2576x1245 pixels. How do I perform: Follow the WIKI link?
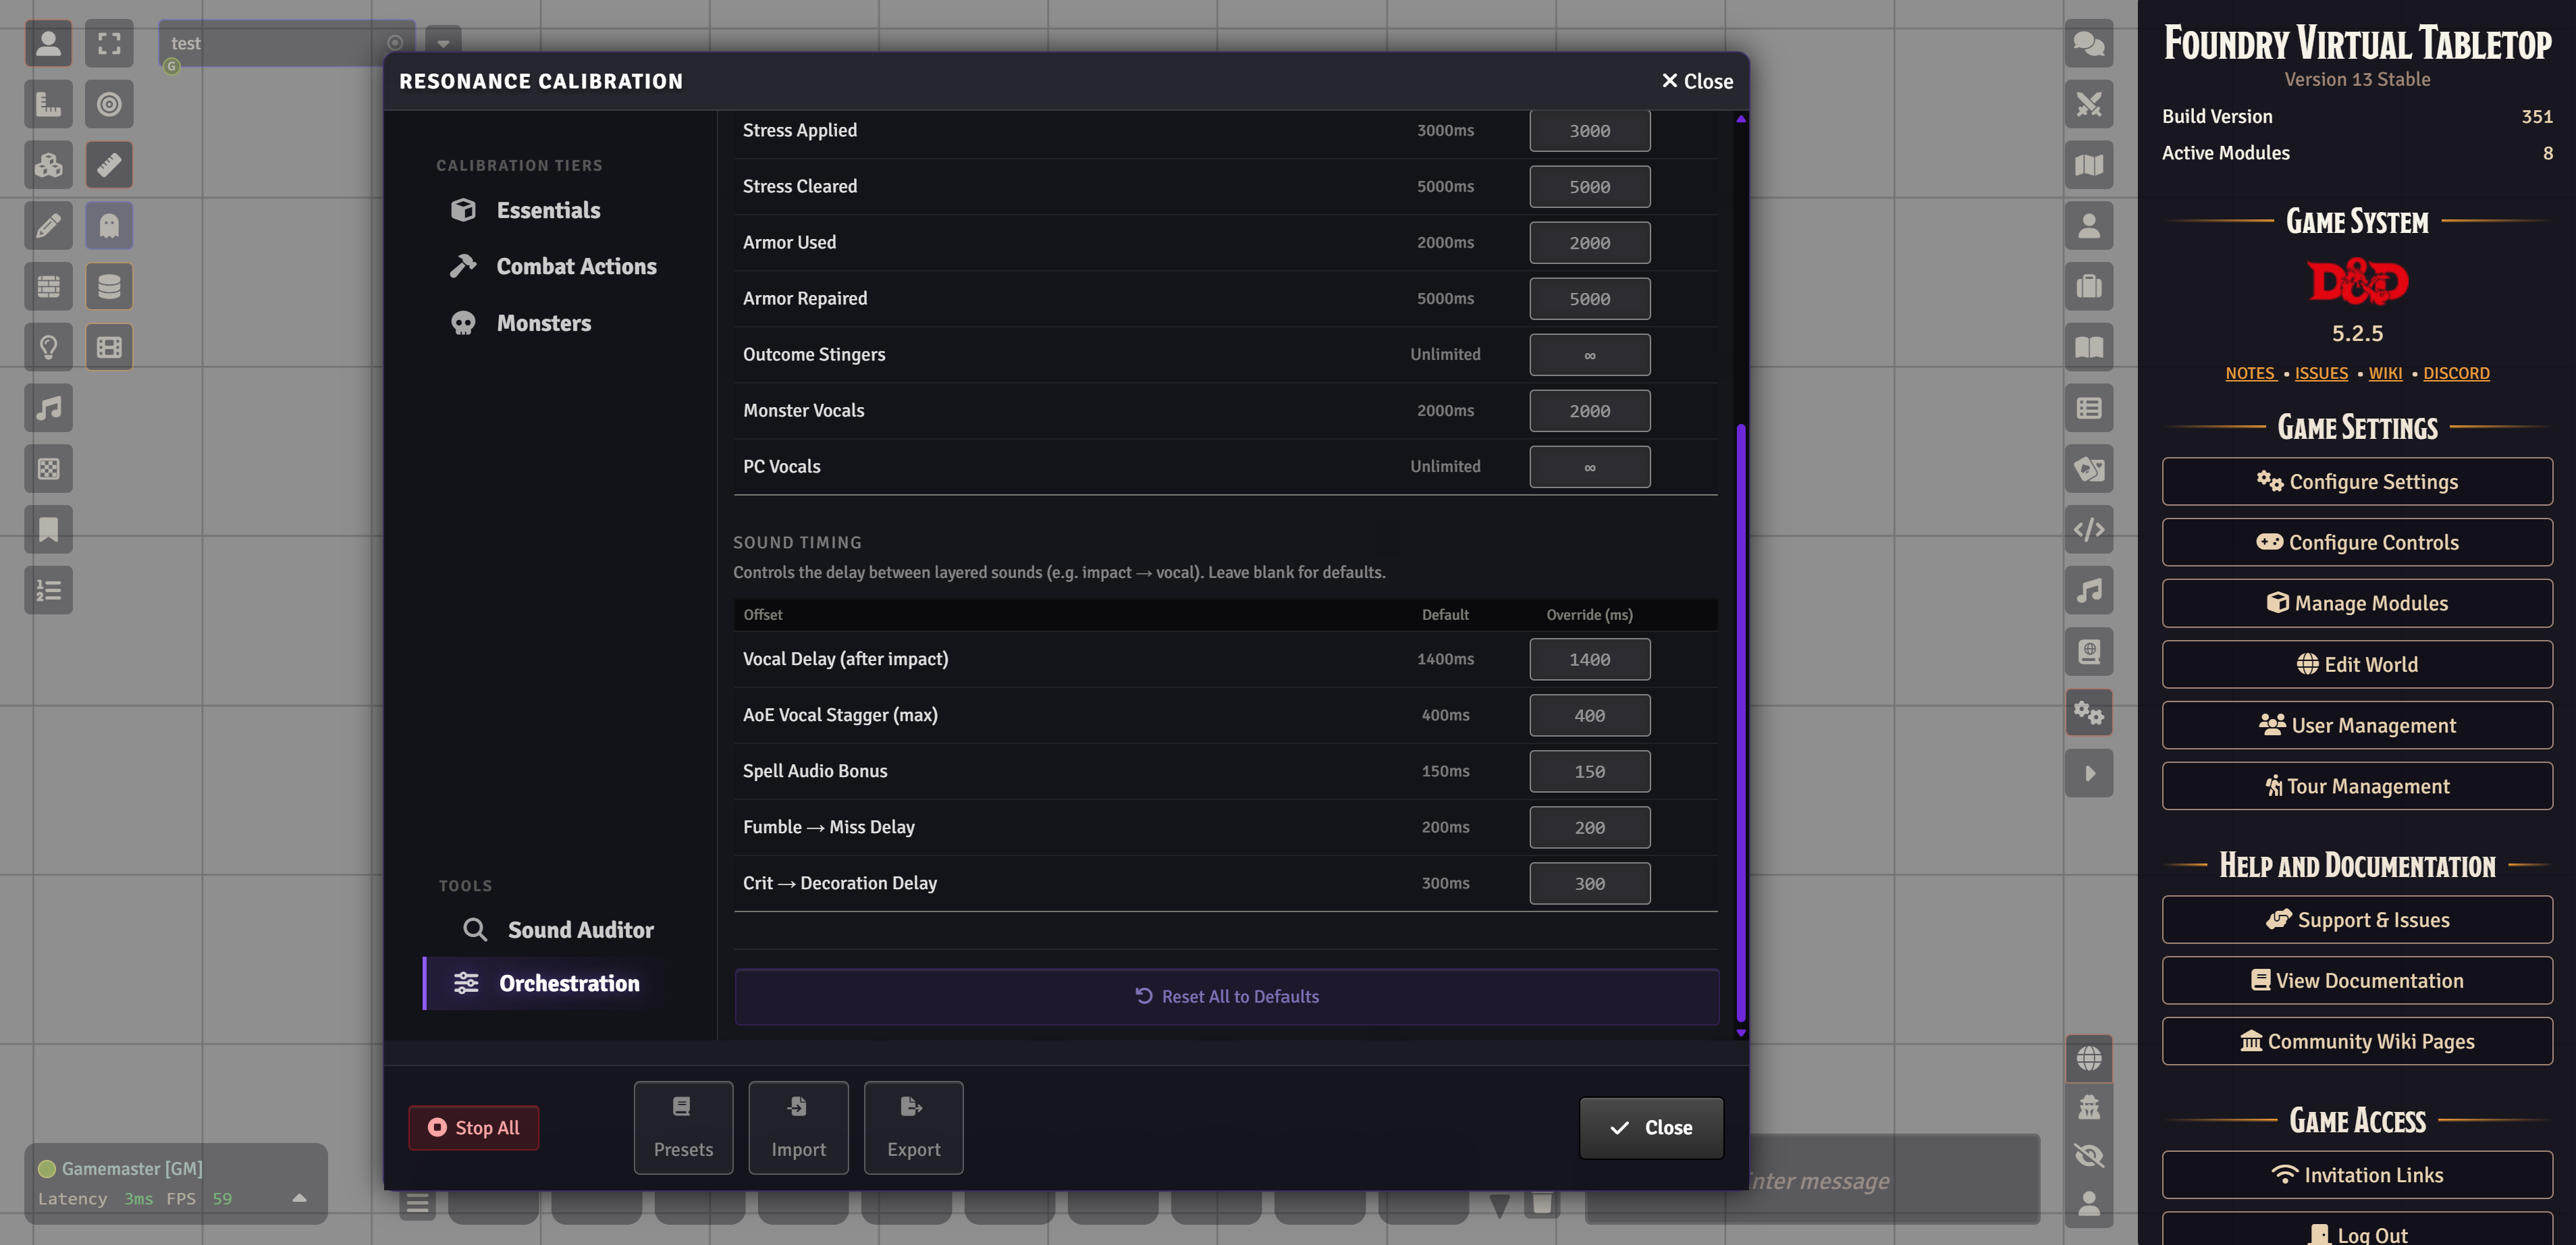tap(2384, 373)
